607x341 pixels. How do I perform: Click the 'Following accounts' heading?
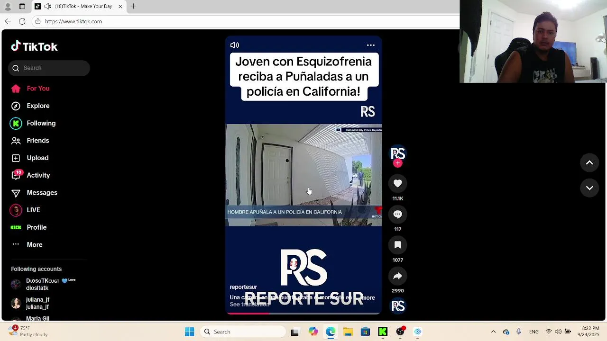[37, 269]
